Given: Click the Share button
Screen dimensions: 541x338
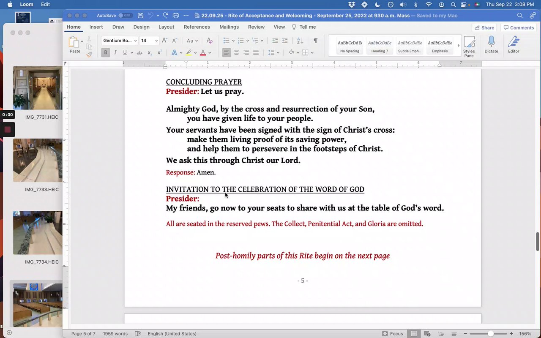Looking at the screenshot, I should (x=484, y=27).
